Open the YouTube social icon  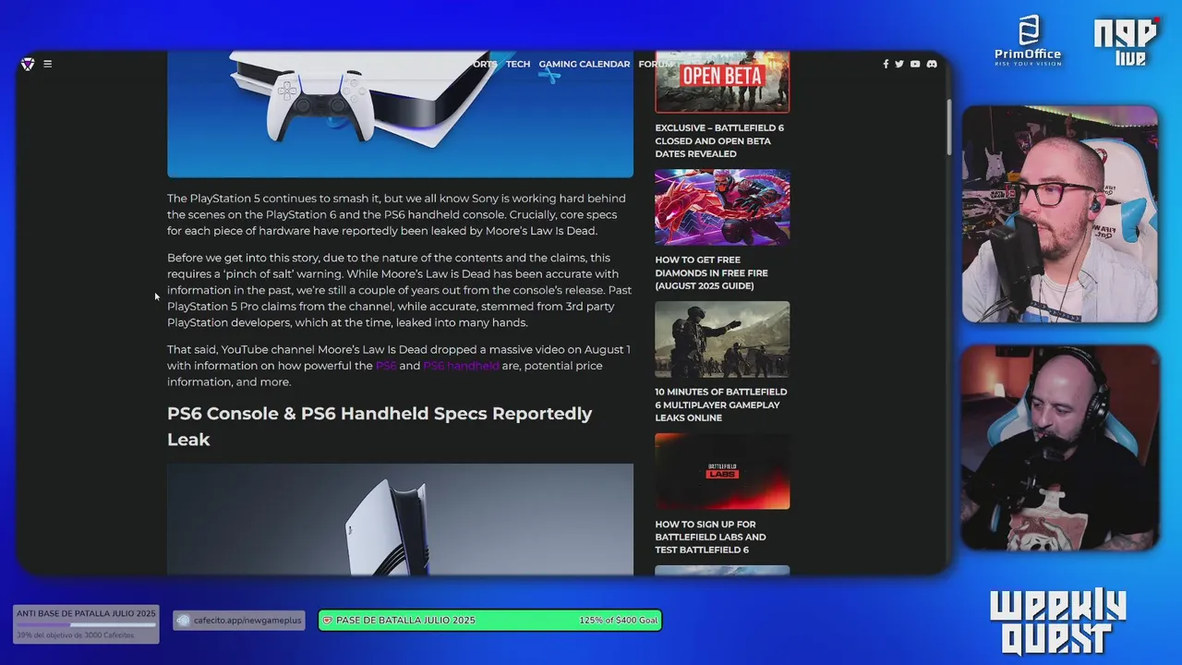915,64
